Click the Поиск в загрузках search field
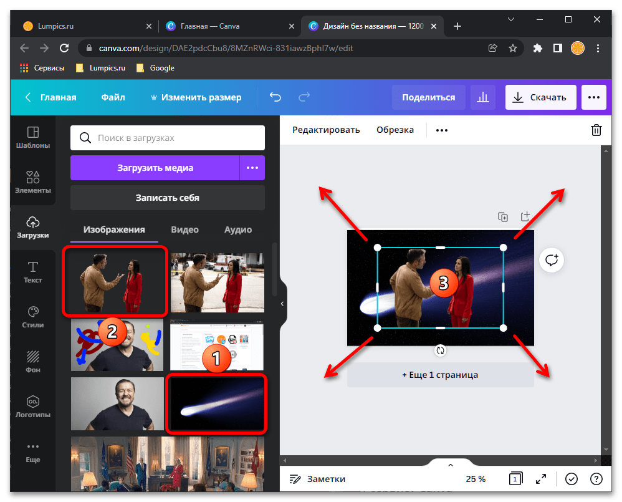The width and height of the screenshot is (622, 502). 168,138
